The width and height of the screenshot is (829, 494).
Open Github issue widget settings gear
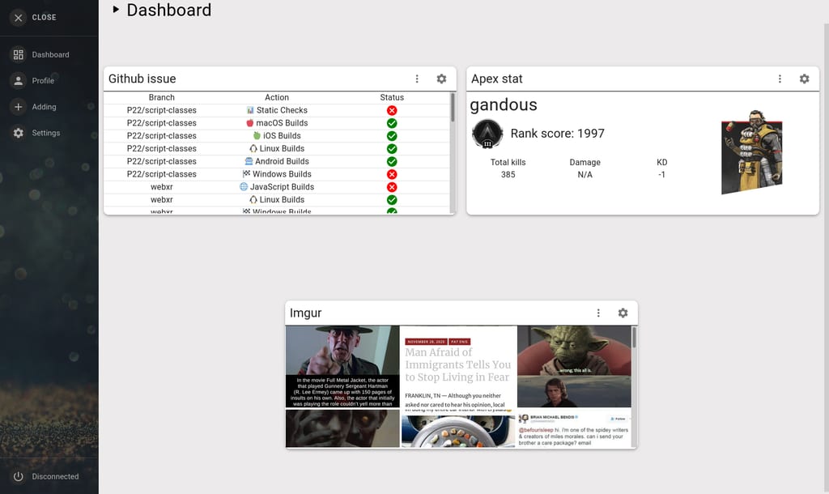click(x=441, y=79)
